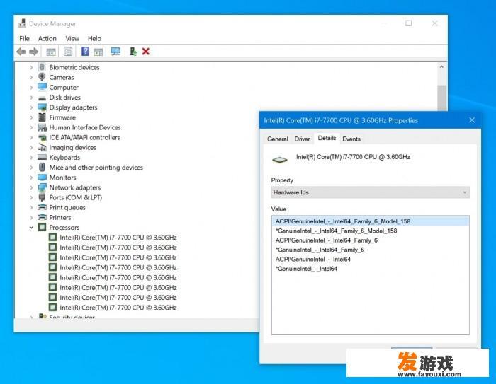Expand the Biometric devices node
Image resolution: width=496 pixels, height=384 pixels.
point(31,67)
